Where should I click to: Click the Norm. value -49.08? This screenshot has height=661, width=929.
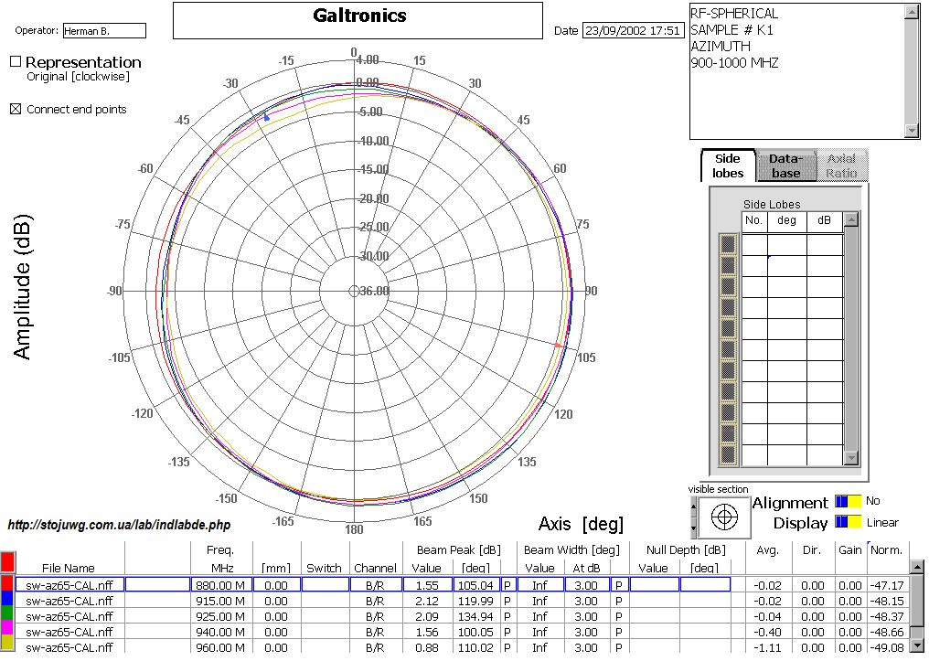click(887, 646)
